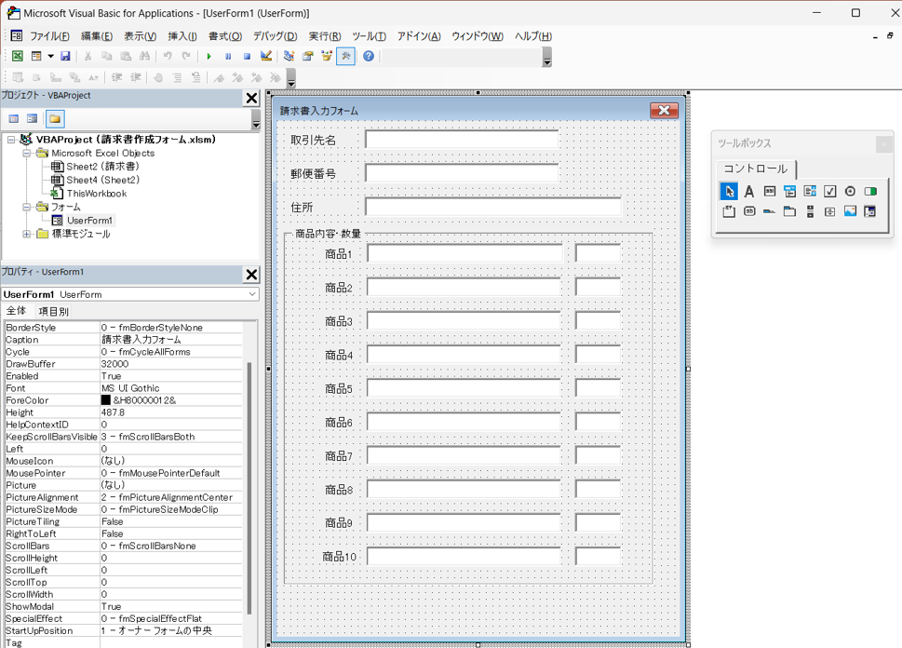Select the OptionButton control in toolbox
The image size is (902, 648).
[850, 192]
